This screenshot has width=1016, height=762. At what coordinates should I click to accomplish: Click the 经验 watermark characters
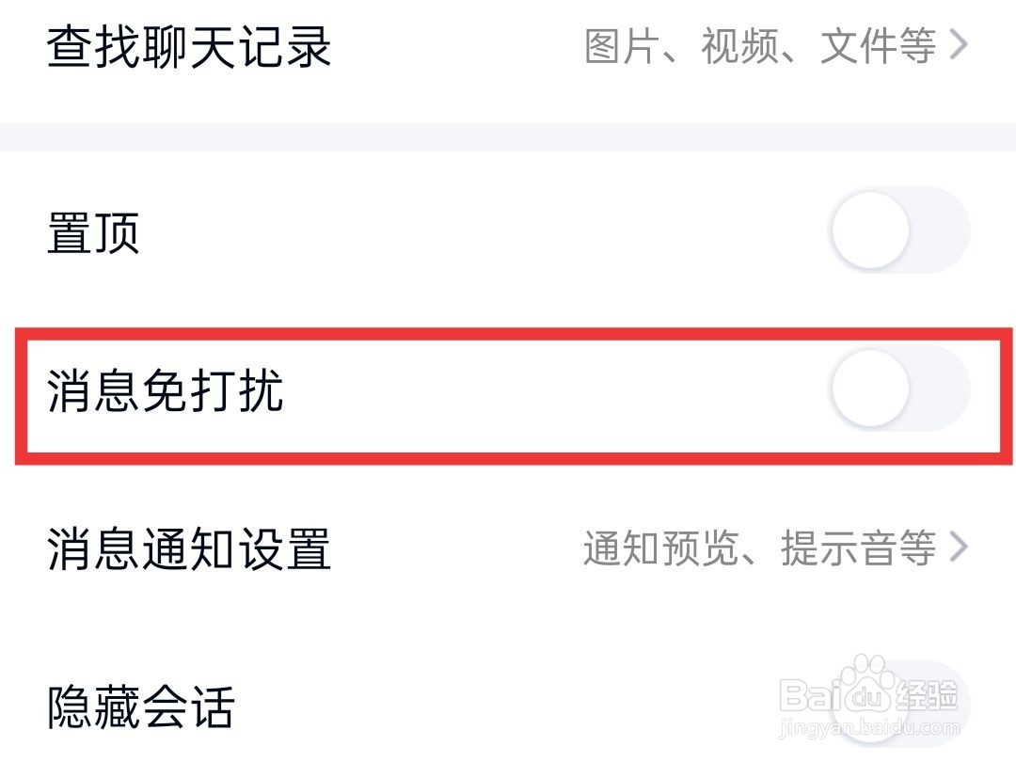pyautogui.click(x=927, y=696)
